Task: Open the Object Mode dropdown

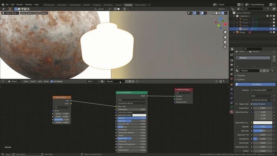Action: coord(10,13)
